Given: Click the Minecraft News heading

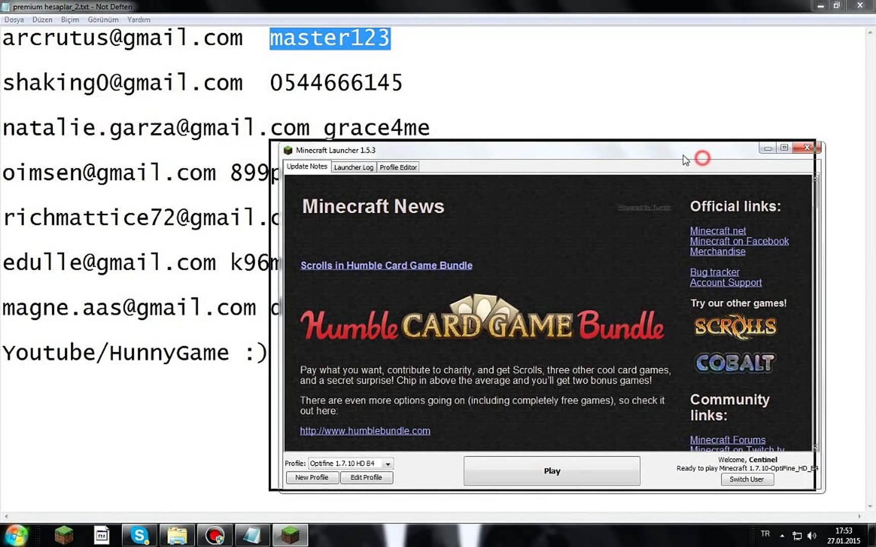Looking at the screenshot, I should [373, 207].
